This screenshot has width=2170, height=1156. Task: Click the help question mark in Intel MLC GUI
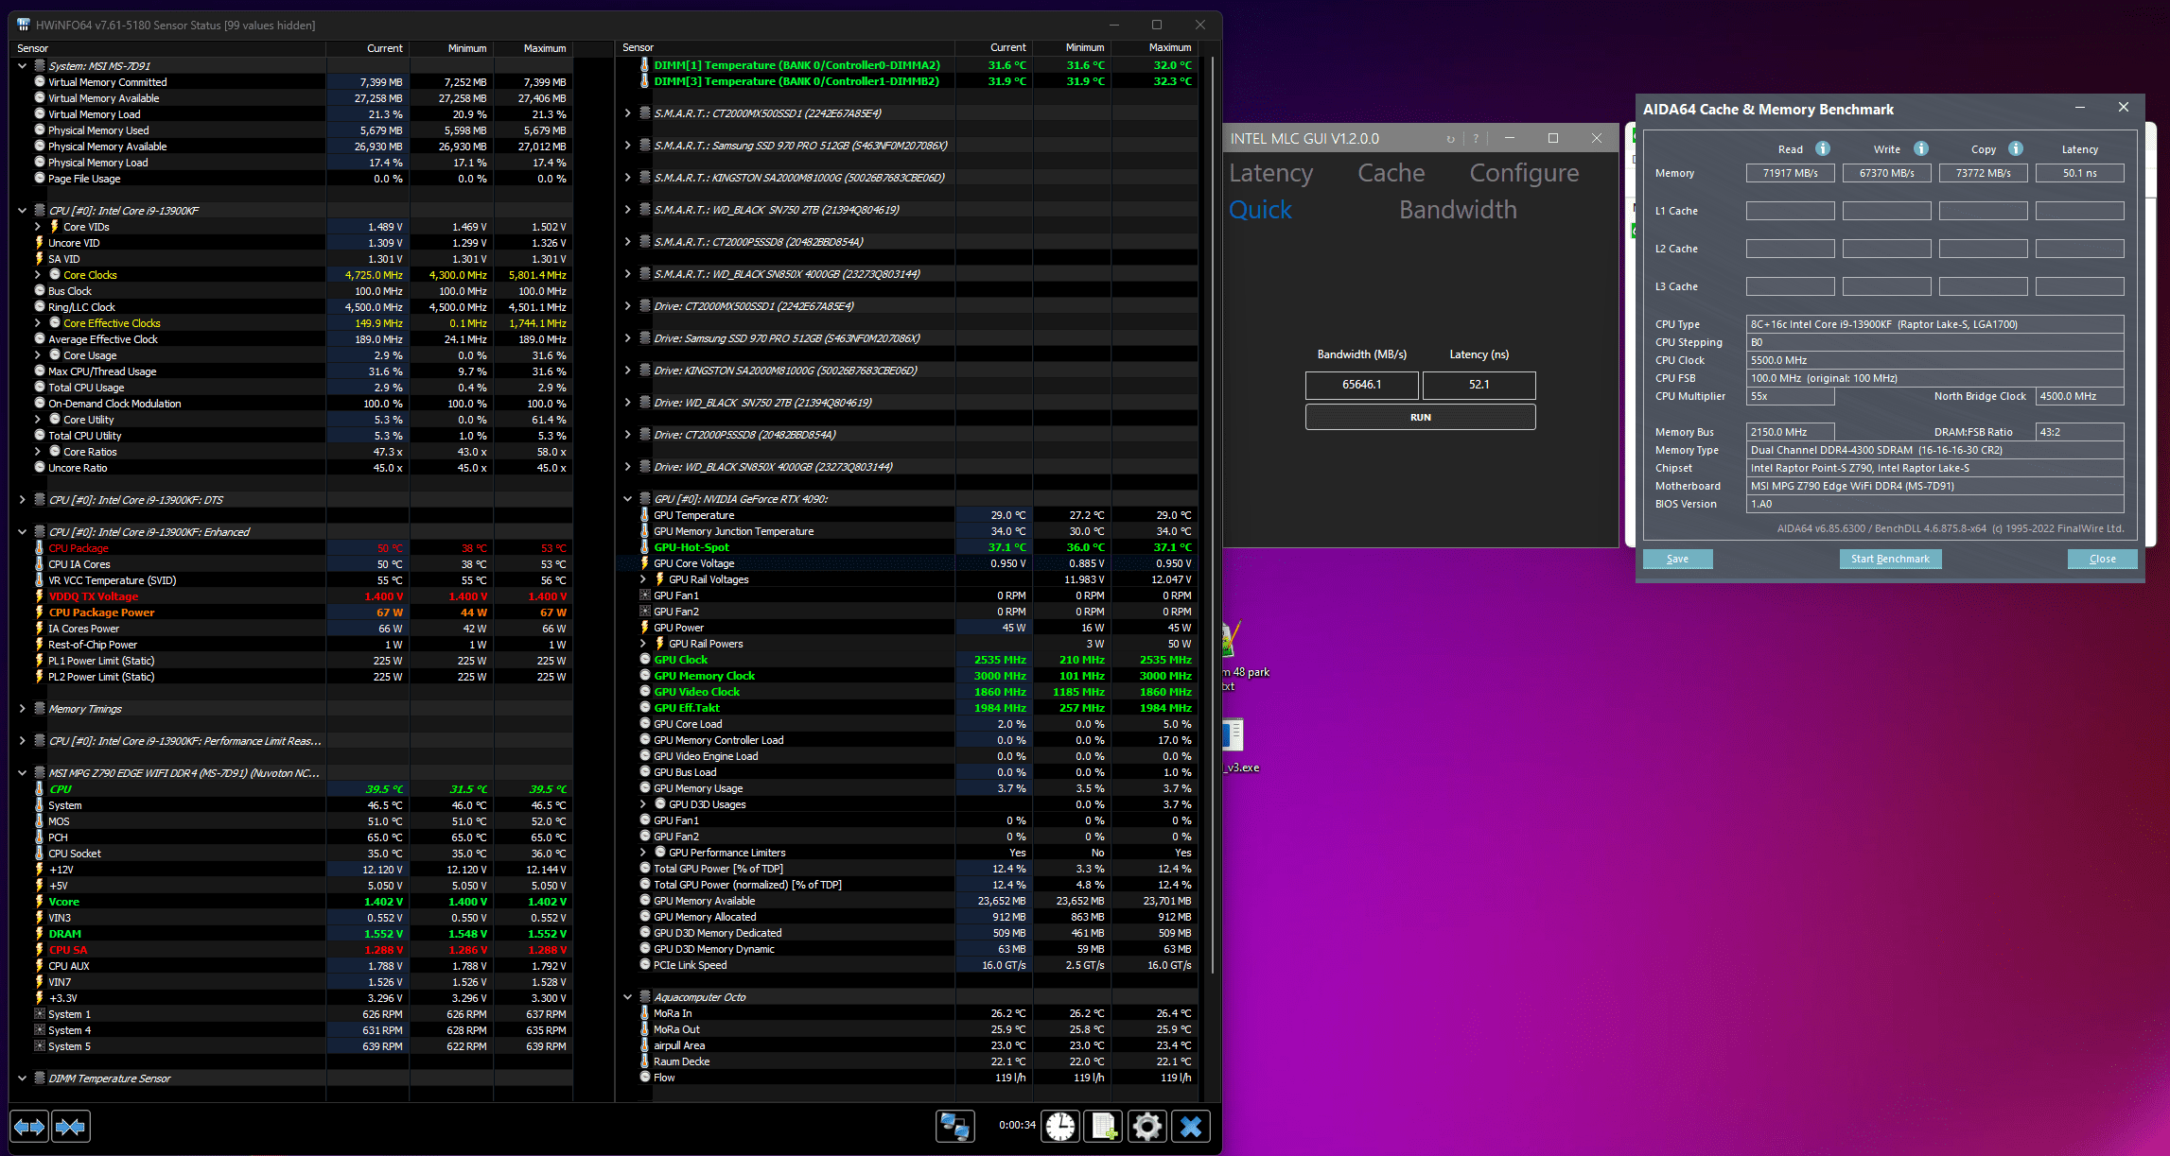tap(1476, 139)
